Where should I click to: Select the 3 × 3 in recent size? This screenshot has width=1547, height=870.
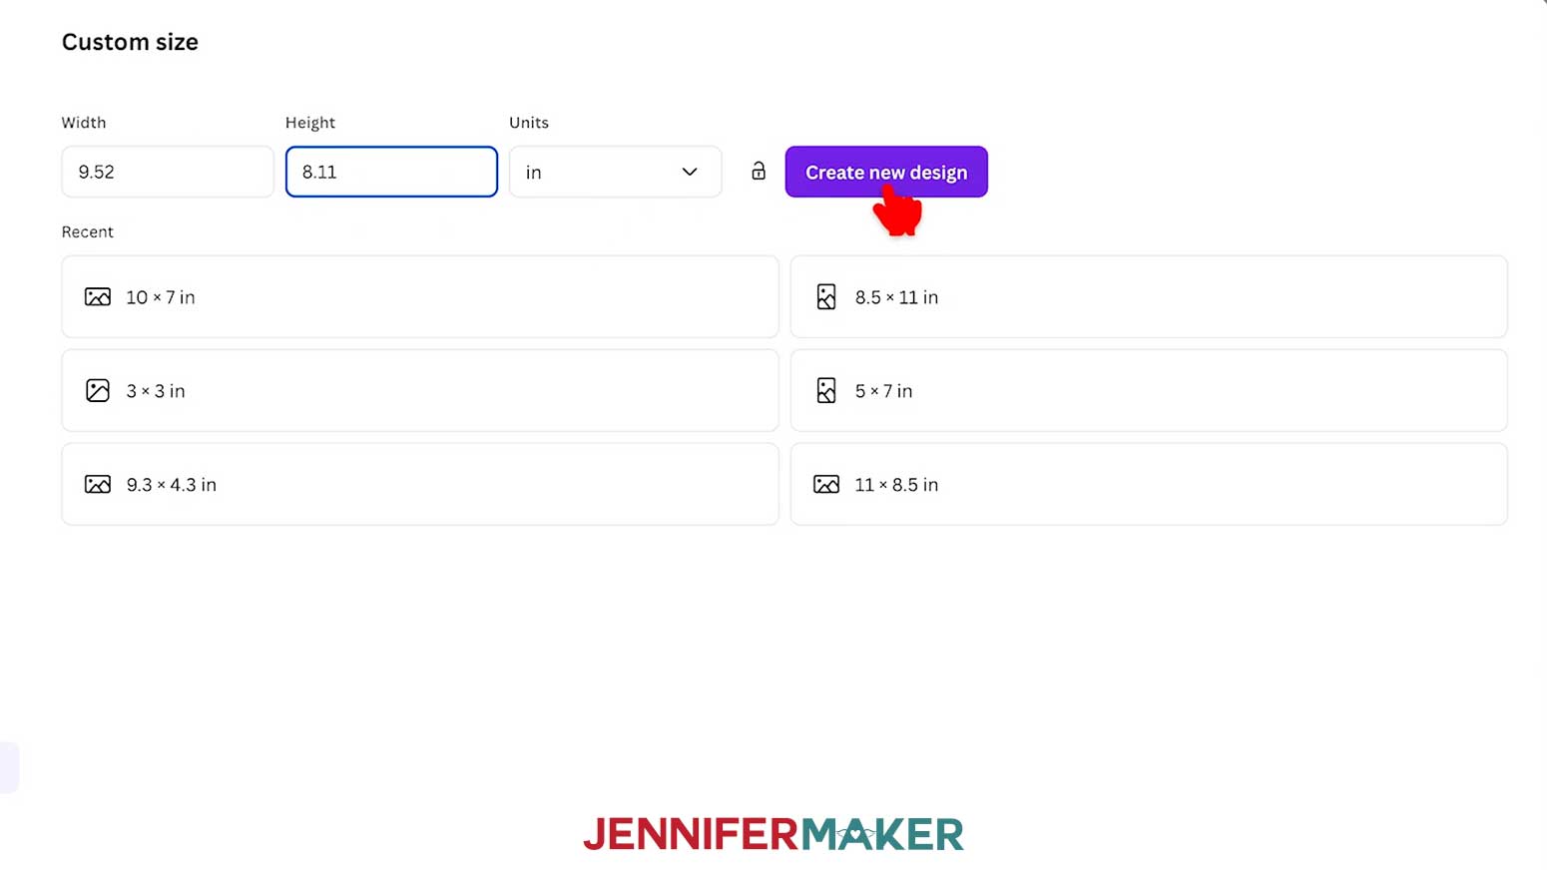[420, 391]
